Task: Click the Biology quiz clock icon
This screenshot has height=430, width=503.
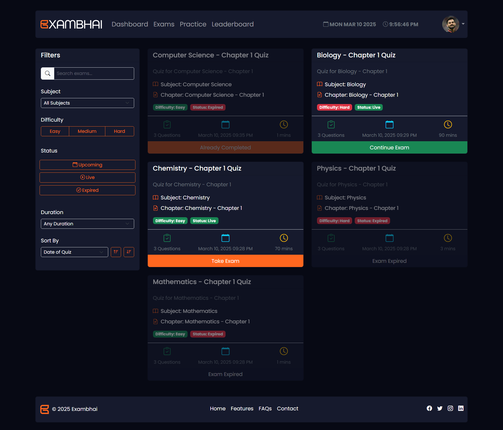Action: point(448,124)
